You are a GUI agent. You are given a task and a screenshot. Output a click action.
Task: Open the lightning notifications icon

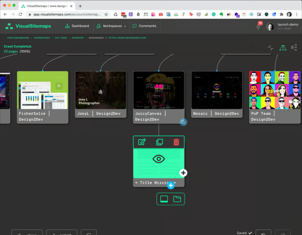pyautogui.click(x=258, y=27)
